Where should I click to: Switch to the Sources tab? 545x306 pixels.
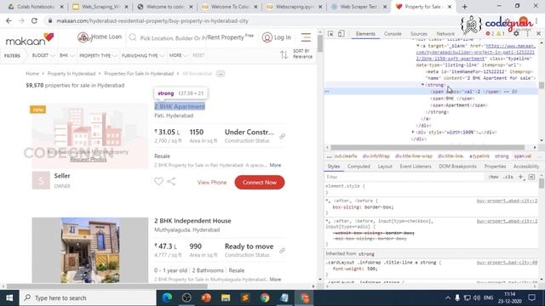pyautogui.click(x=419, y=34)
